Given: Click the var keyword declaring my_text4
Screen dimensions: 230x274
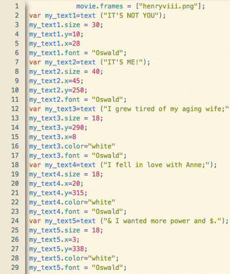Looking at the screenshot, I should coord(35,165).
